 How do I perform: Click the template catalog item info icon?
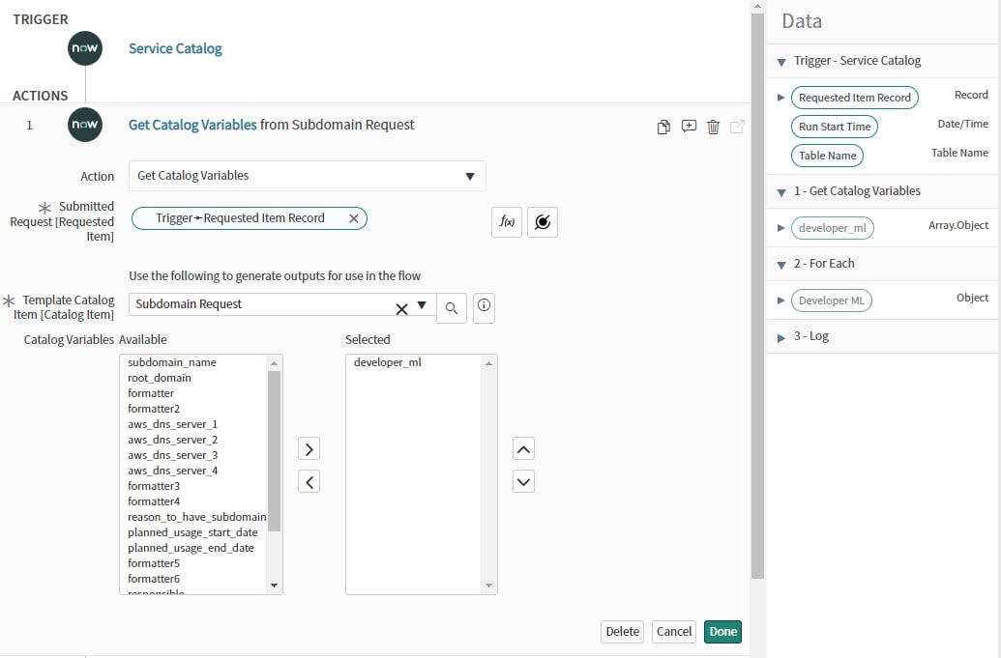[485, 306]
